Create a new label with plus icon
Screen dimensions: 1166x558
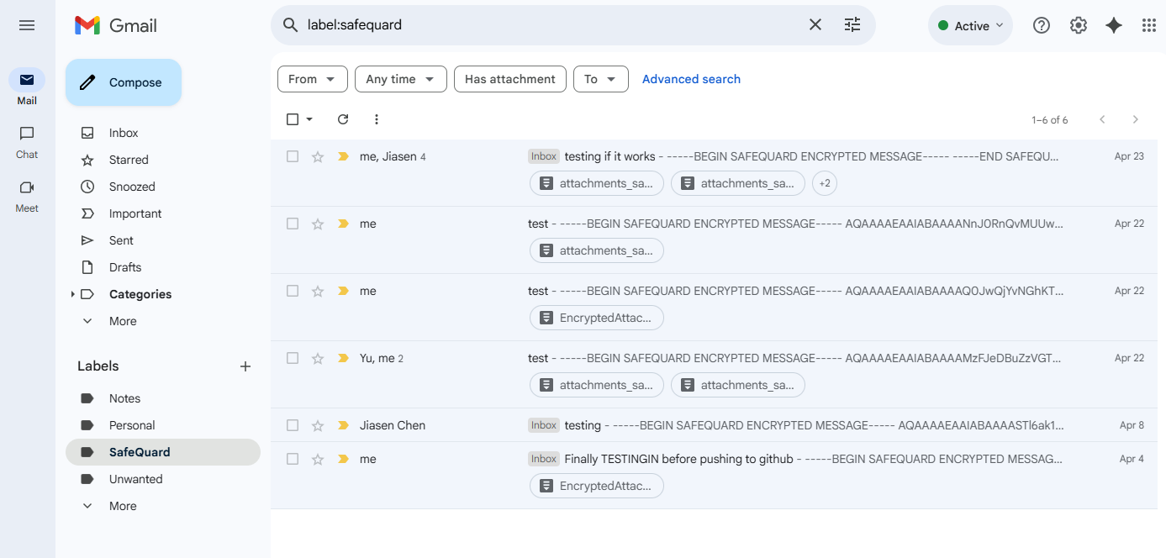245,366
